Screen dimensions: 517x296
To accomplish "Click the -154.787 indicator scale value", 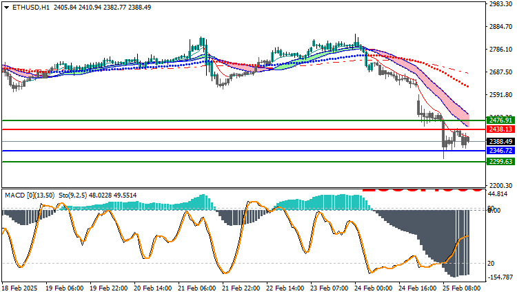I will pos(498,277).
